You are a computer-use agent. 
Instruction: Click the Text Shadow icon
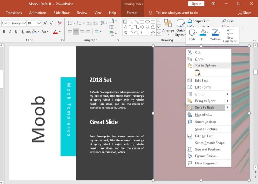pos(22,31)
